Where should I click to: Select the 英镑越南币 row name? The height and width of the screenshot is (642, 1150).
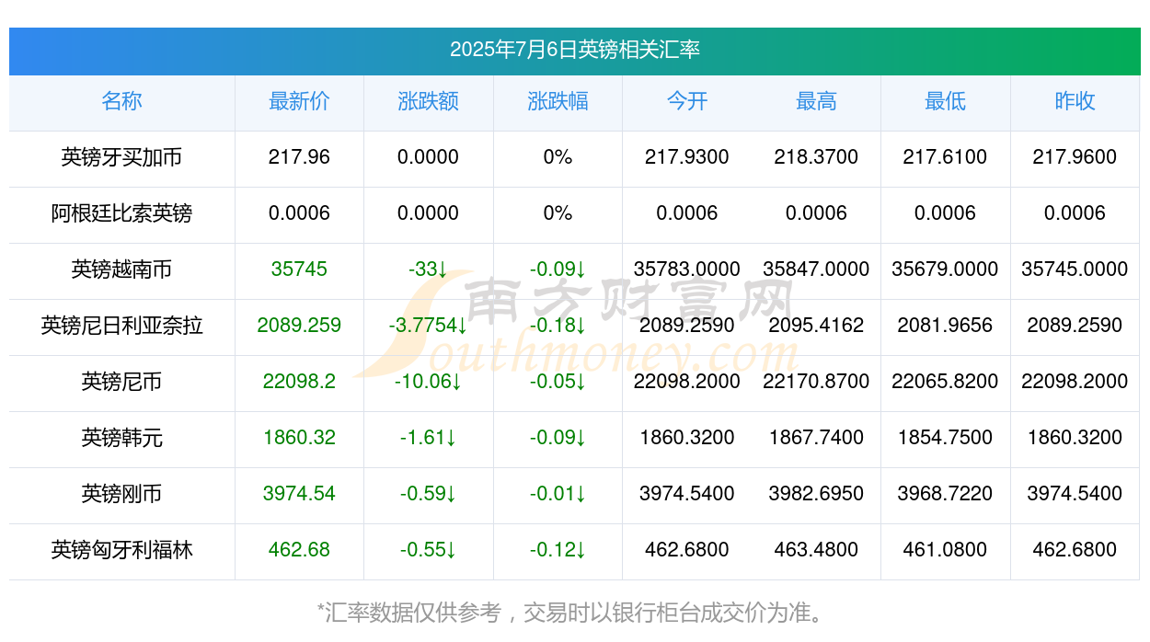(x=121, y=269)
